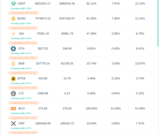Click the green vertical scrollbar

point(158,23)
